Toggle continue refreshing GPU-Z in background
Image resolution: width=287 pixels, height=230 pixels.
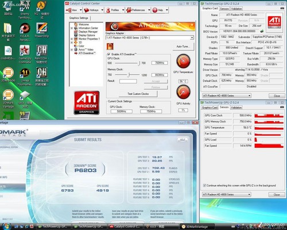click(204, 185)
